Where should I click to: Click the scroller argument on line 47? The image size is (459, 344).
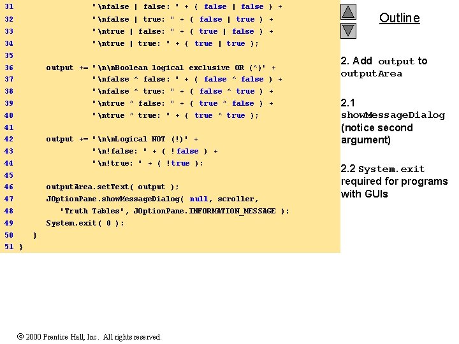click(236, 199)
